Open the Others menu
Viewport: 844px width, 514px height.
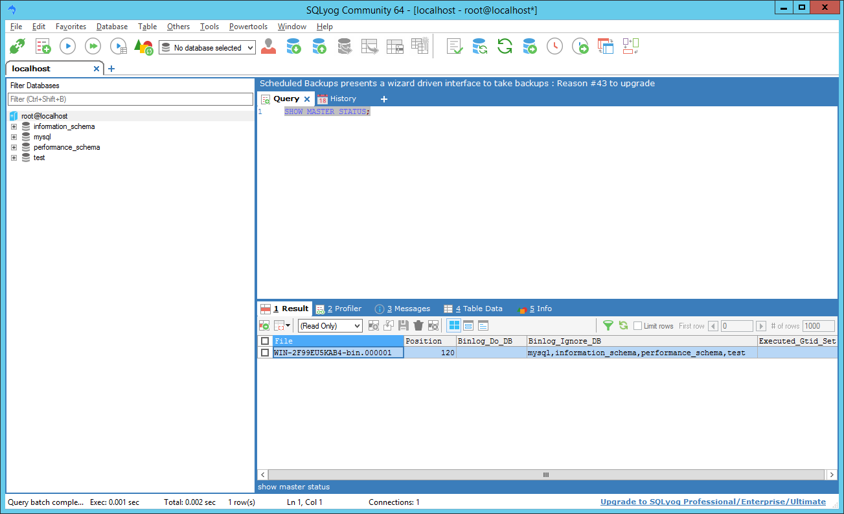tap(178, 27)
